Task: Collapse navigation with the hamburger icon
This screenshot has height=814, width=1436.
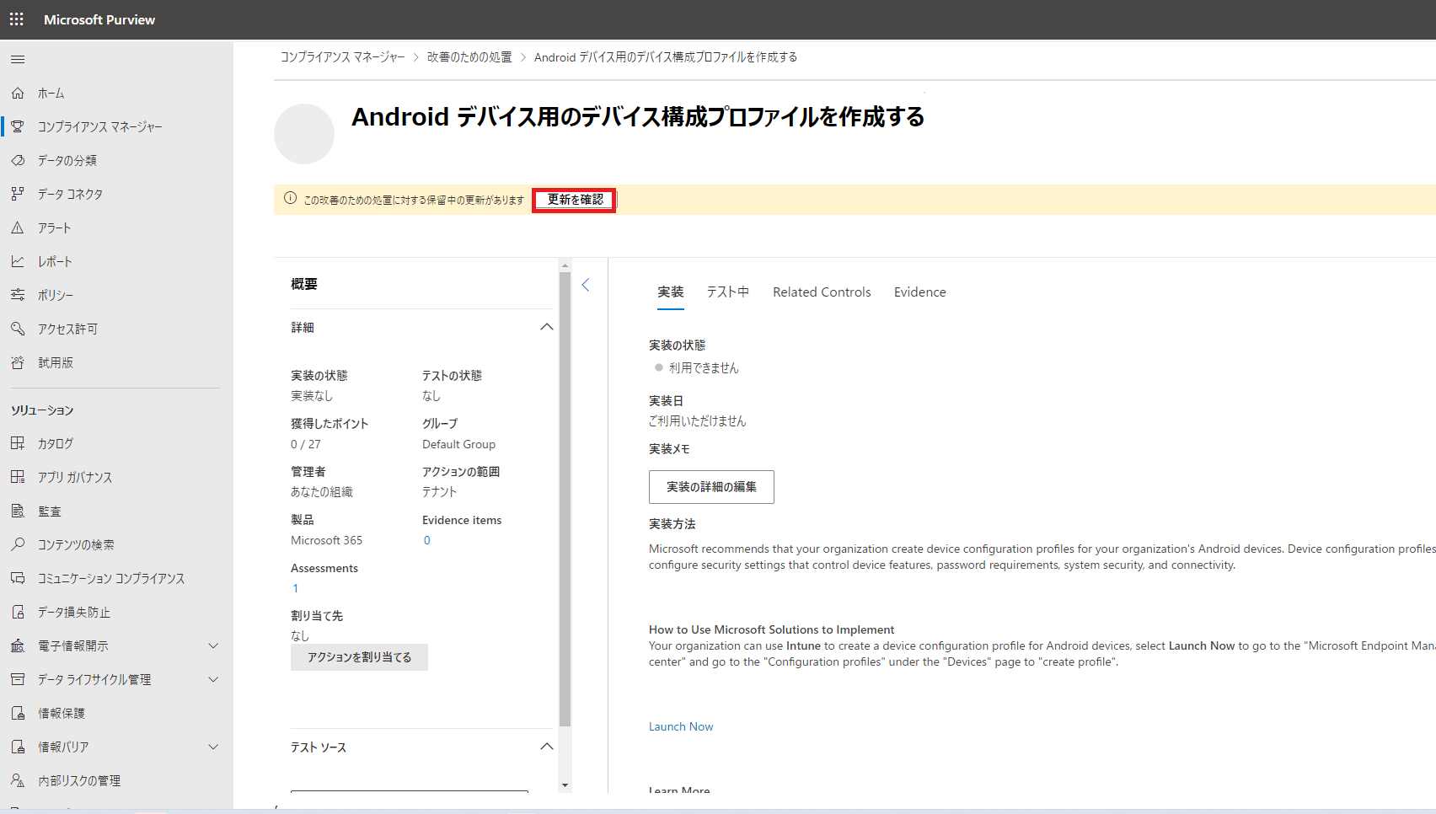Action: click(x=18, y=59)
